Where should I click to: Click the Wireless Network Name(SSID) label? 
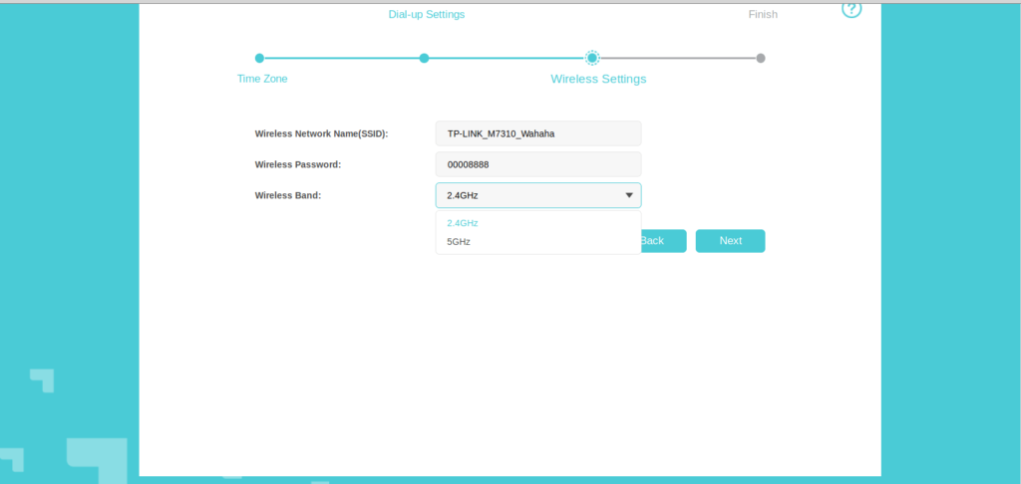point(321,133)
